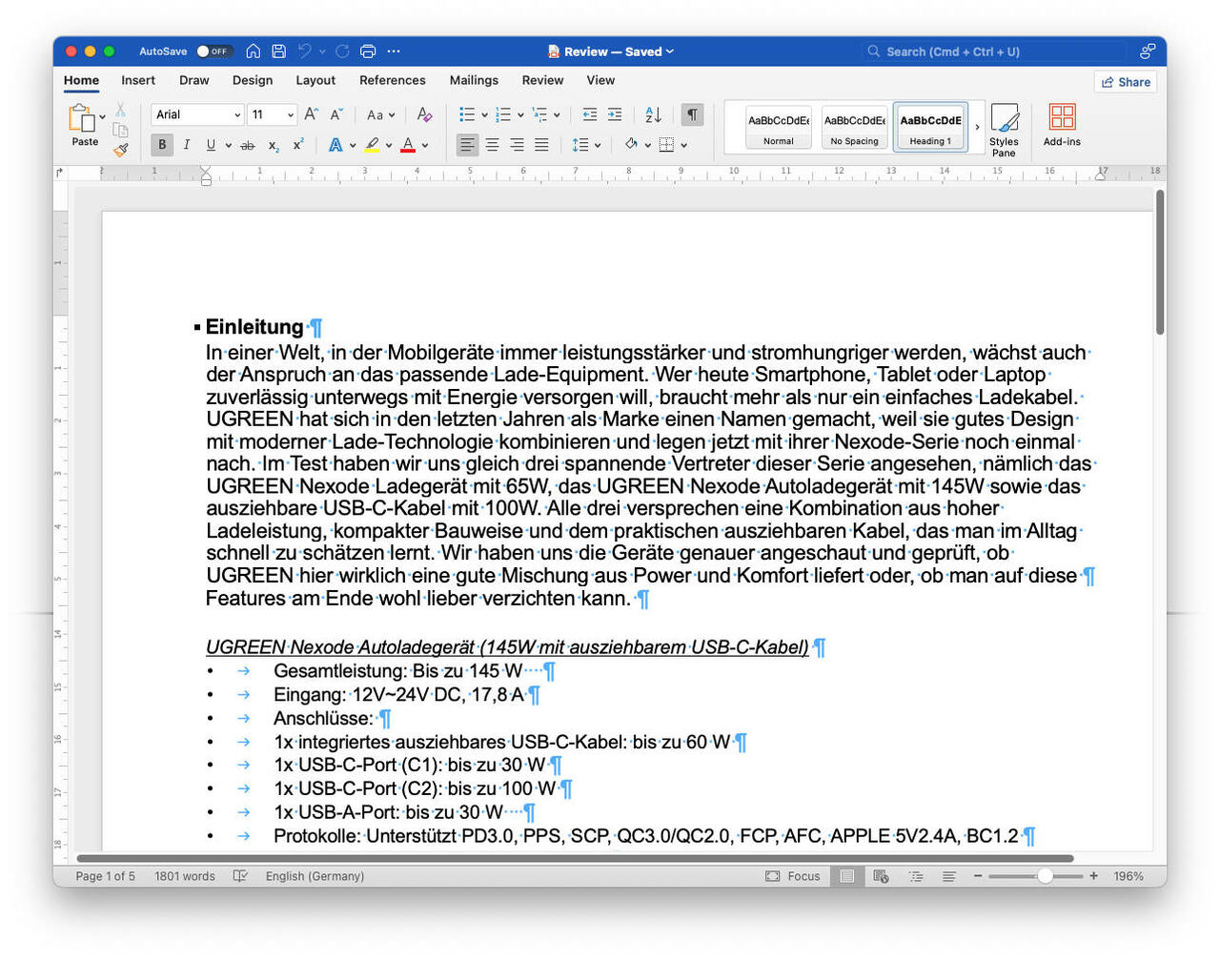1220x961 pixels.
Task: Switch to Outline view
Action: click(915, 876)
